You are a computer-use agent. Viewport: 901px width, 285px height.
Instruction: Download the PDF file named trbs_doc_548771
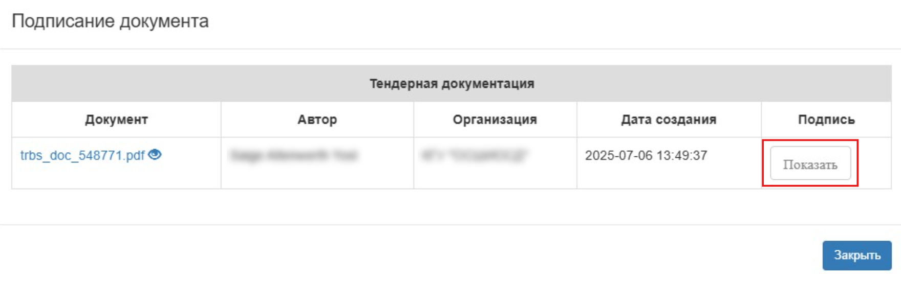click(82, 155)
